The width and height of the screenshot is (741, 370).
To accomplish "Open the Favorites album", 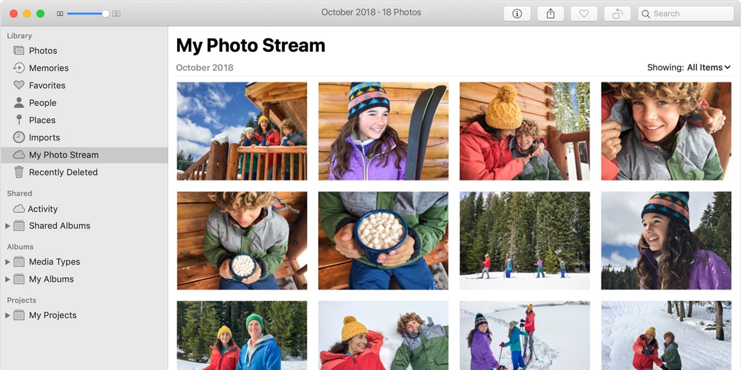I will click(48, 85).
